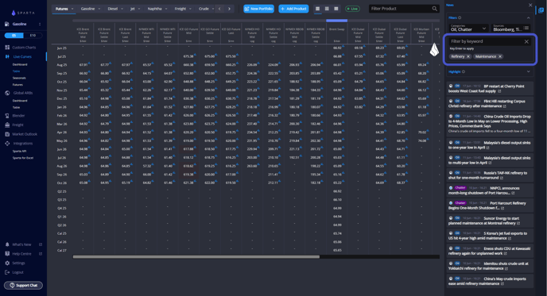Open the Help Centre icon
Viewport: 547px width, 296px height.
7,253
